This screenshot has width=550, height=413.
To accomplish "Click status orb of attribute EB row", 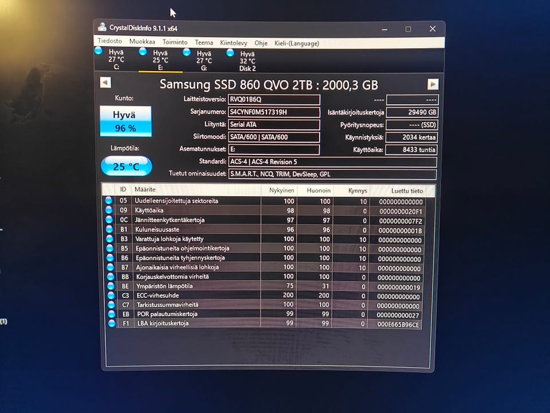I will pos(112,314).
